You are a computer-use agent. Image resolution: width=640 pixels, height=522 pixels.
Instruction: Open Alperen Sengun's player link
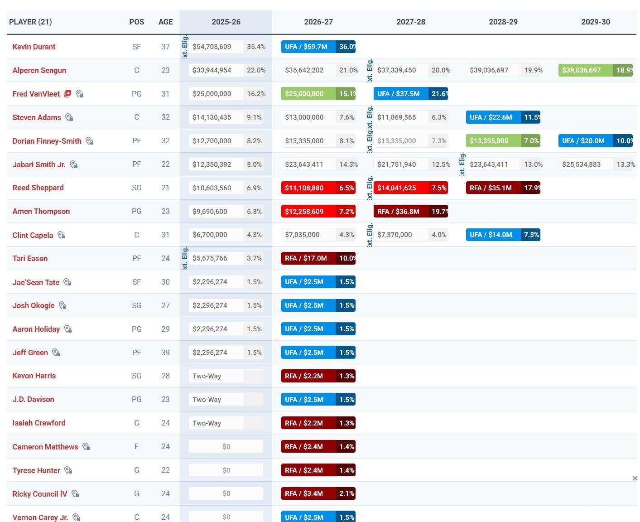coord(39,70)
